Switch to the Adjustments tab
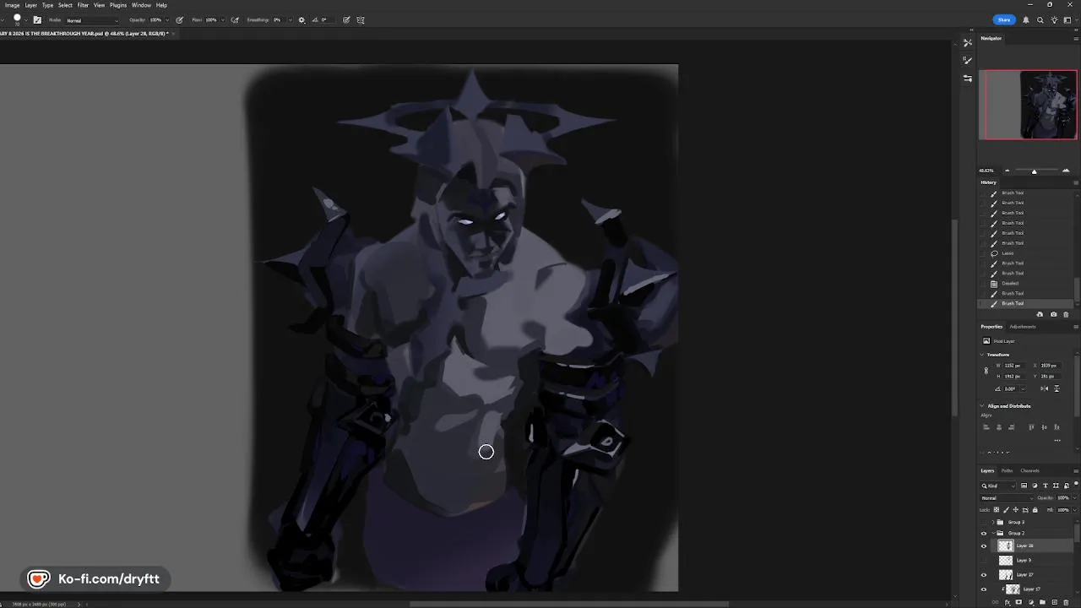Screen dimensions: 1081x608 point(1023,327)
